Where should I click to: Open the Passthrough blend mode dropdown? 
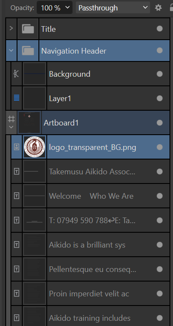(x=113, y=8)
